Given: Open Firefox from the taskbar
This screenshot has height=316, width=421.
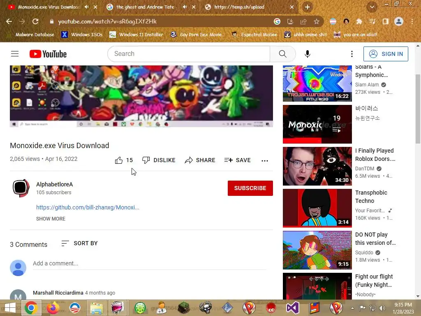Looking at the screenshot, I should coord(53,308).
